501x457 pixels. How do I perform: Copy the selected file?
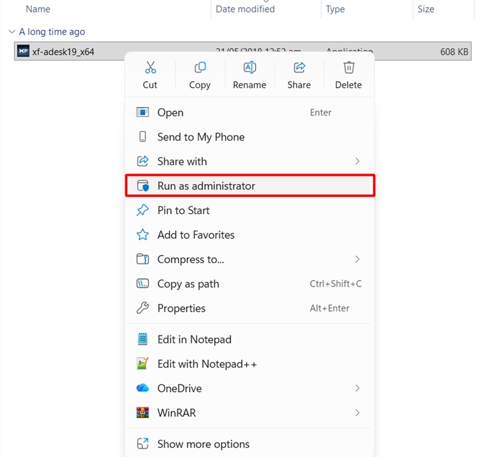pos(200,74)
